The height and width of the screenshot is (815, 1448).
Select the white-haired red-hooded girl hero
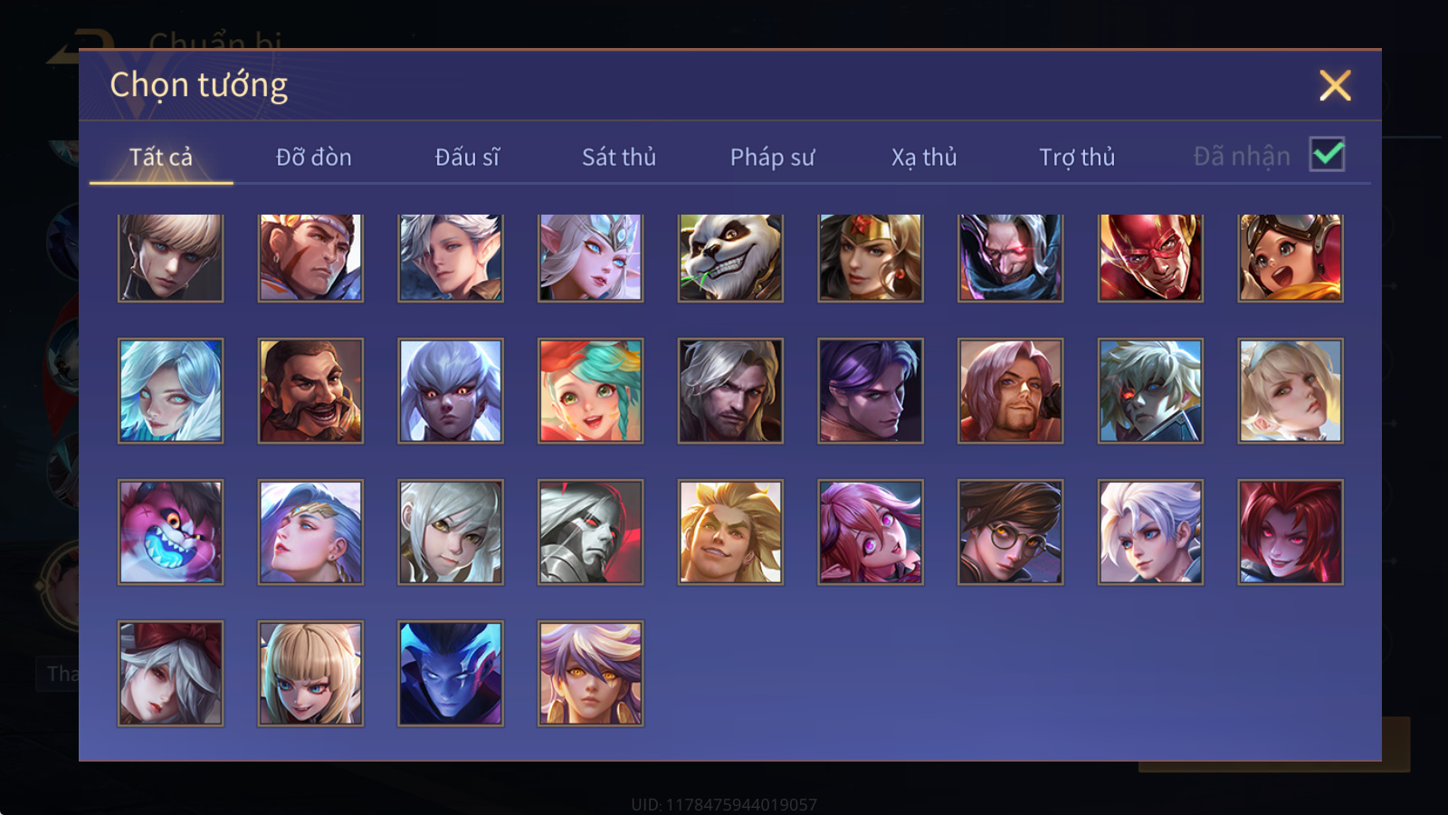(x=170, y=673)
